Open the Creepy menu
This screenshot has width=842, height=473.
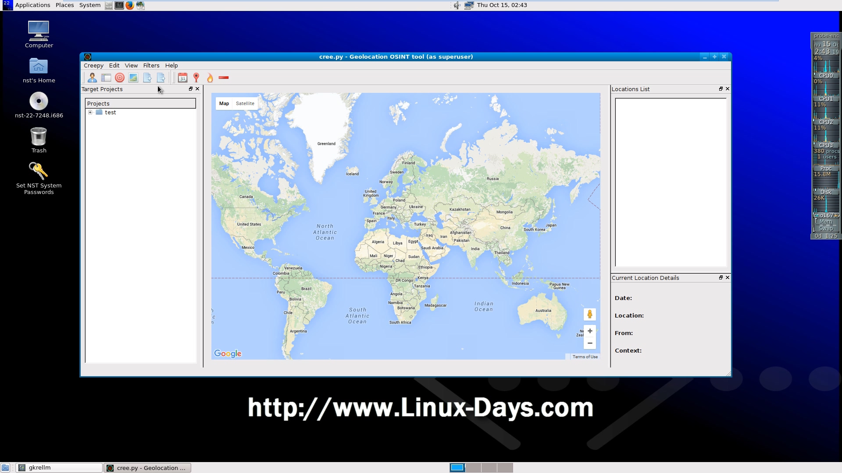(x=93, y=65)
